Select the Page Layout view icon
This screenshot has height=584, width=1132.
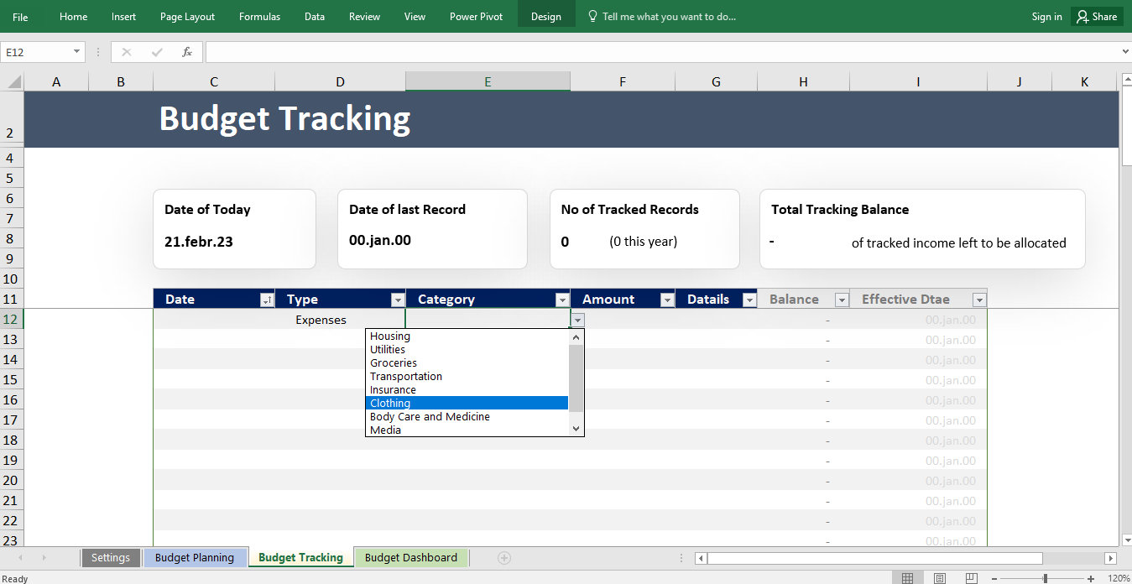[939, 577]
